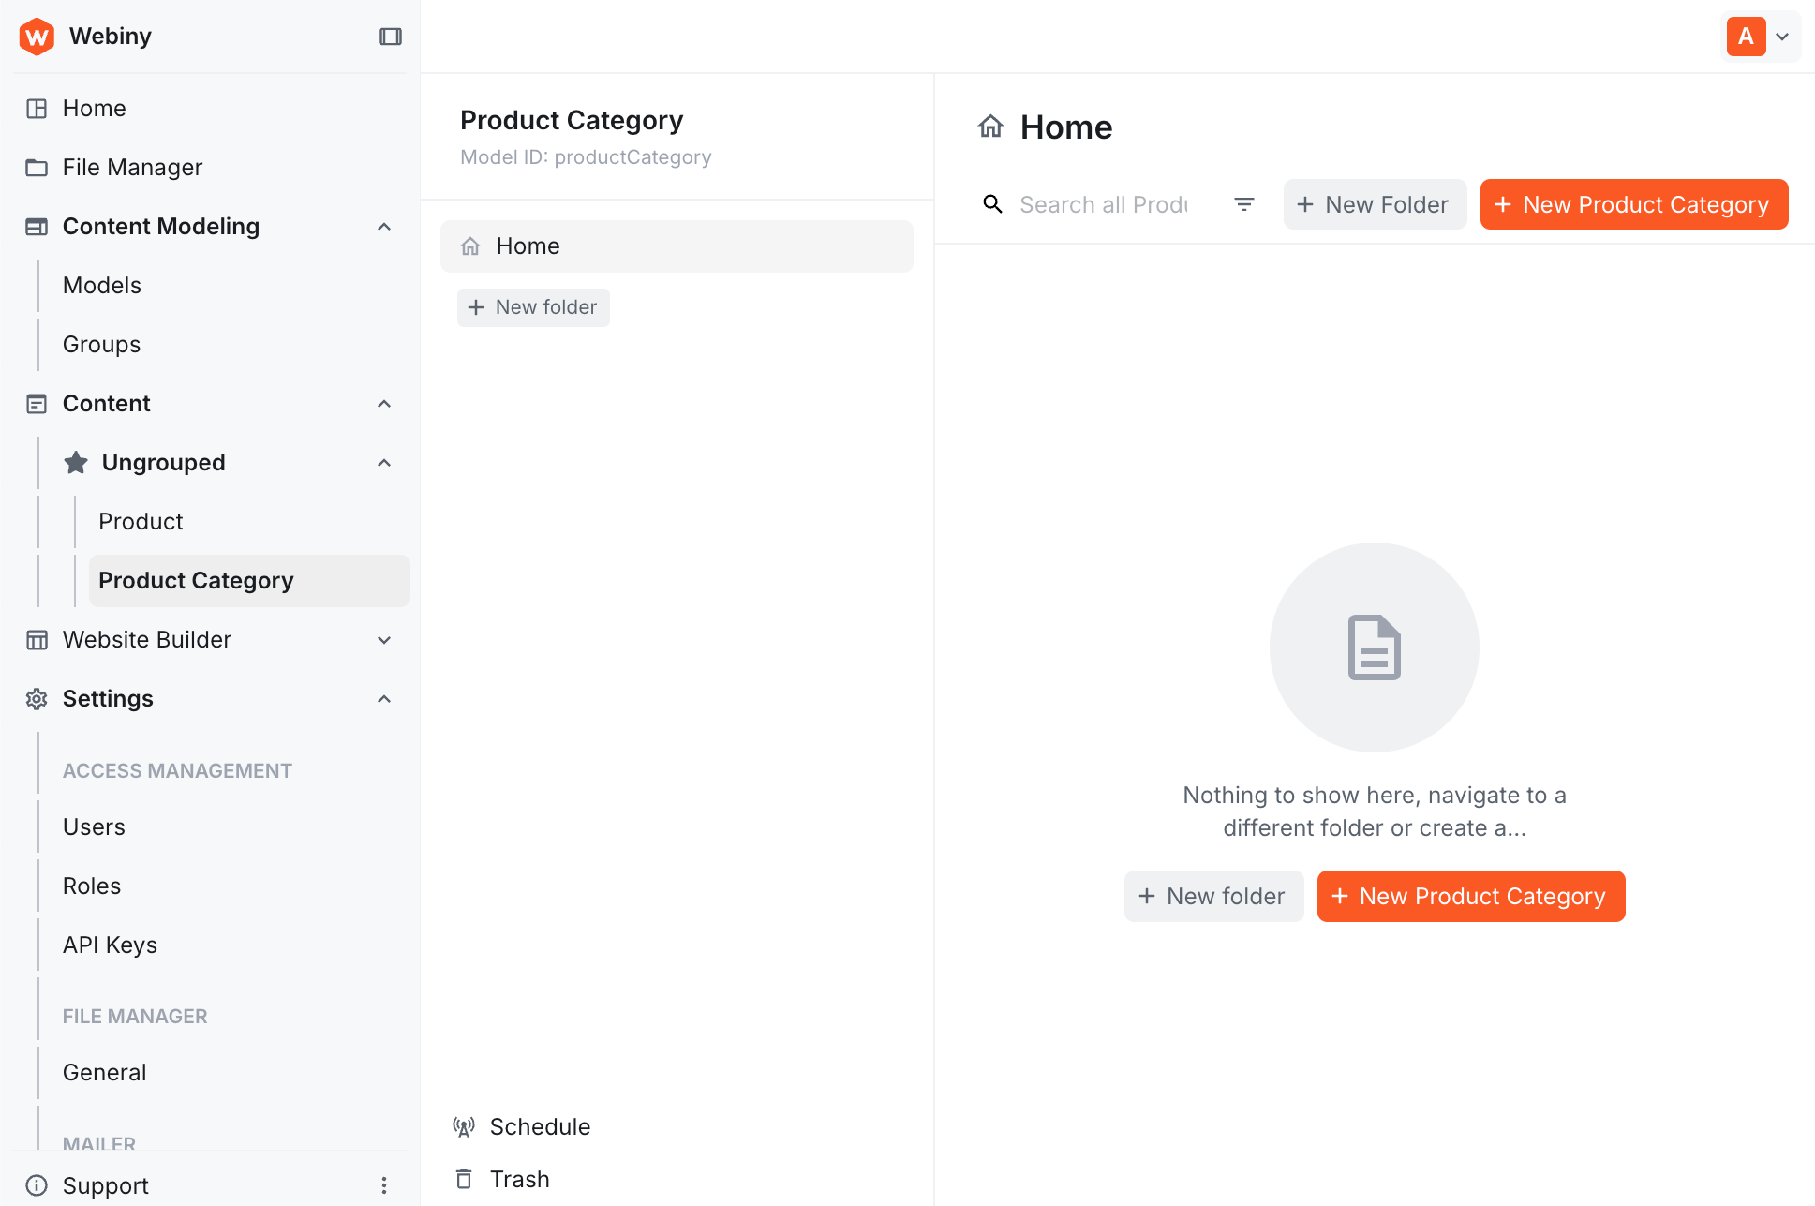Click the home icon in the breadcrumb header
The image size is (1815, 1206).
coord(990,126)
